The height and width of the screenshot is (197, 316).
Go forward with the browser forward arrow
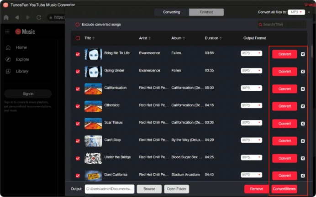click(x=28, y=17)
